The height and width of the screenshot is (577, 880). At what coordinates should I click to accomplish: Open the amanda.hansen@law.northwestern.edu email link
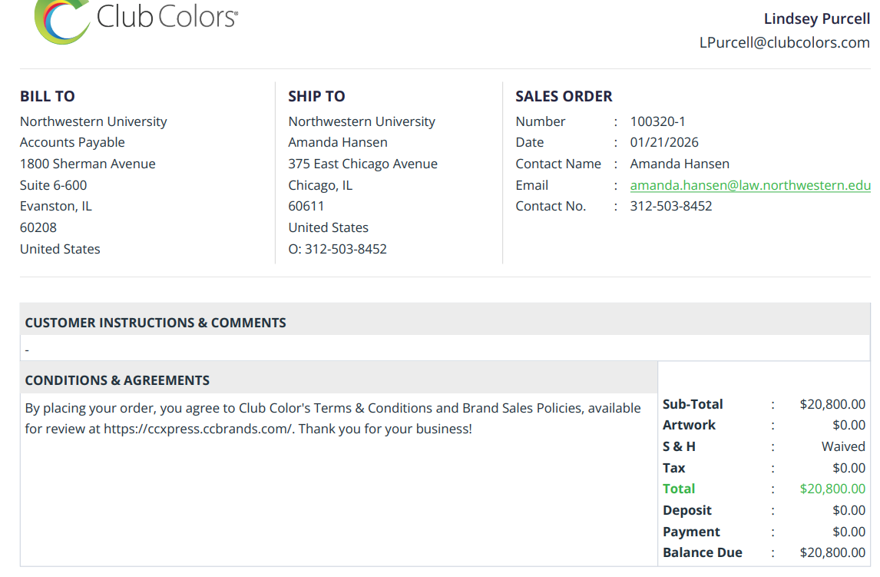(750, 185)
